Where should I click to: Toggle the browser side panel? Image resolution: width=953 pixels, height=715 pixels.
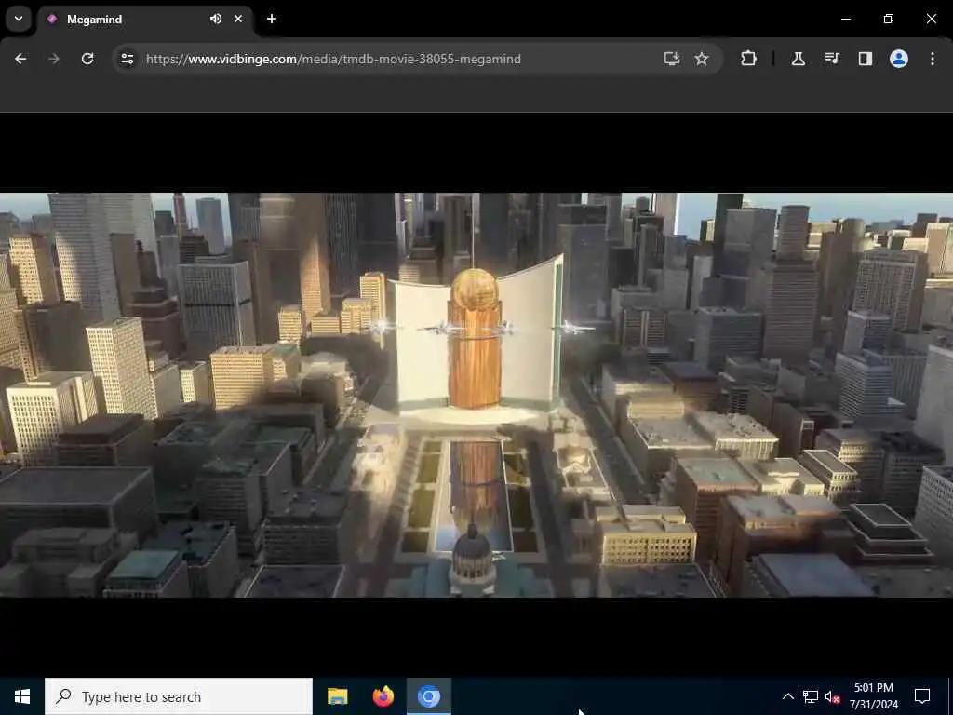click(x=865, y=59)
